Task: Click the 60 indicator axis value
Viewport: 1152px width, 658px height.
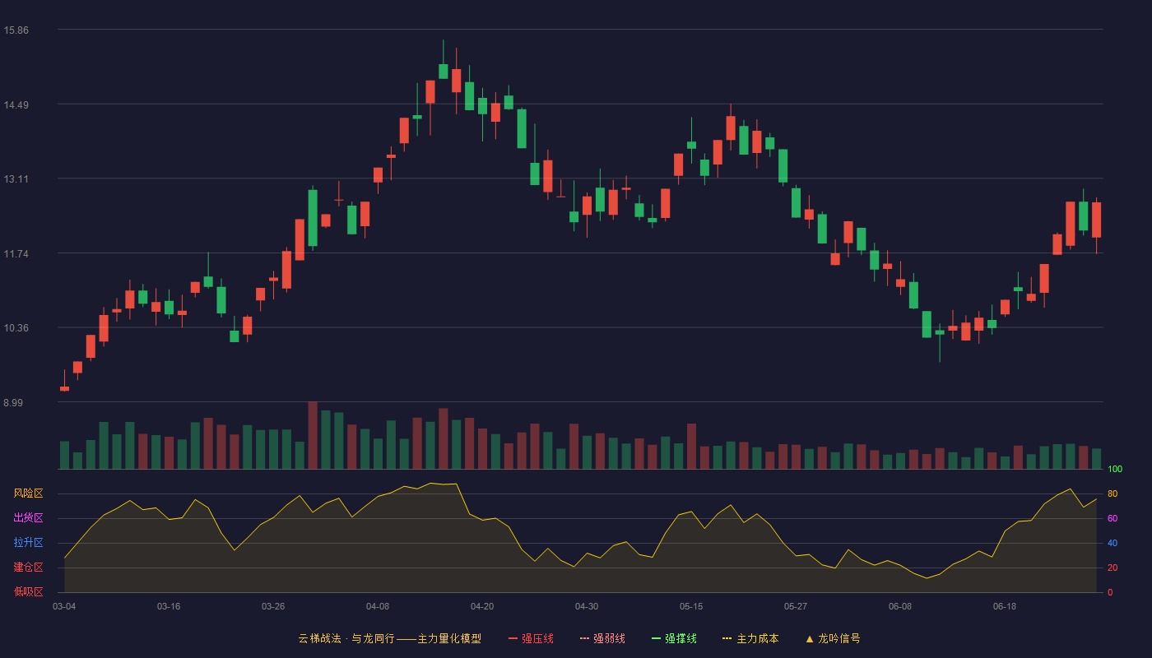Action: [x=1113, y=518]
